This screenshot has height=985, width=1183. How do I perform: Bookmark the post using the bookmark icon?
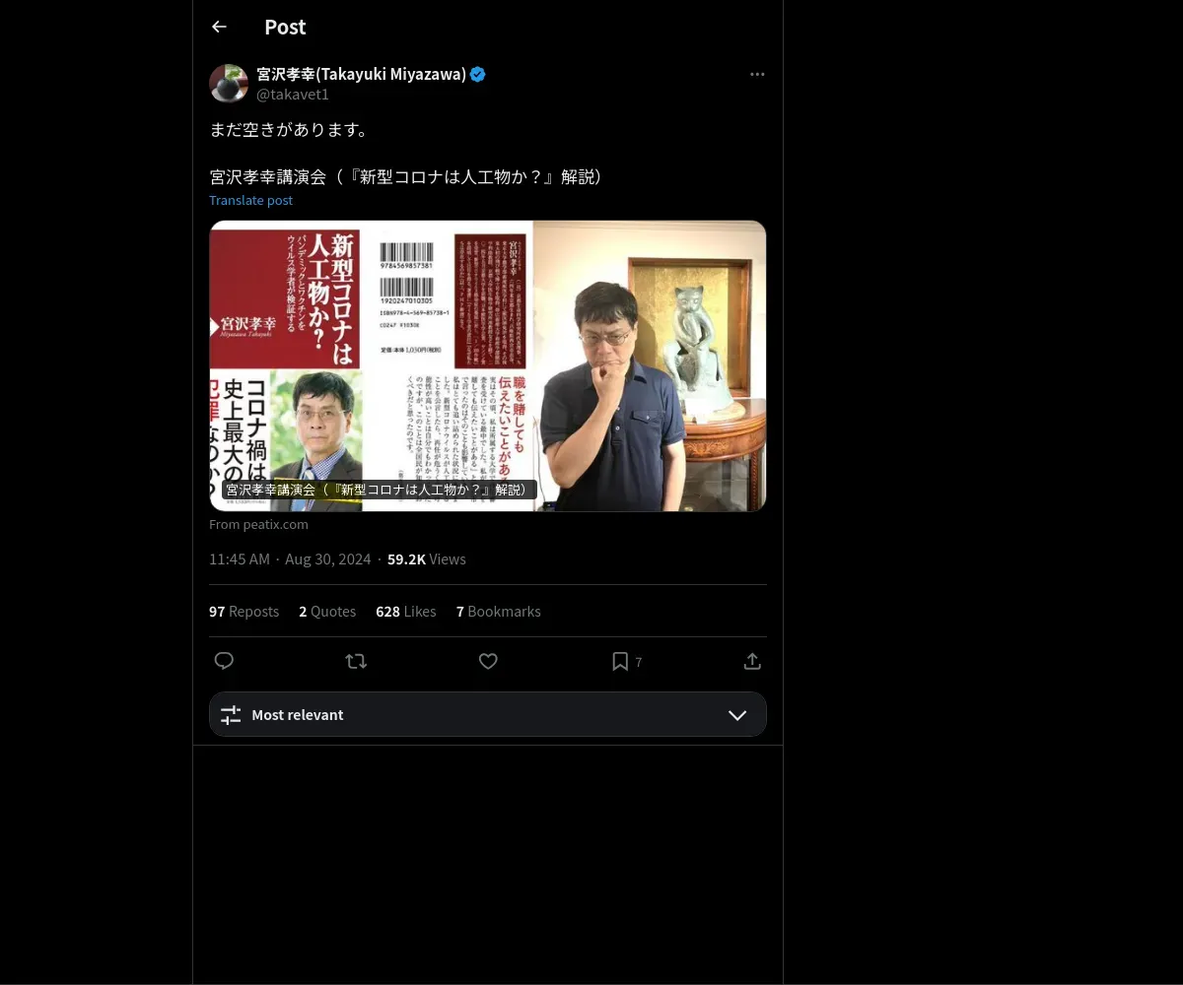[x=620, y=661]
